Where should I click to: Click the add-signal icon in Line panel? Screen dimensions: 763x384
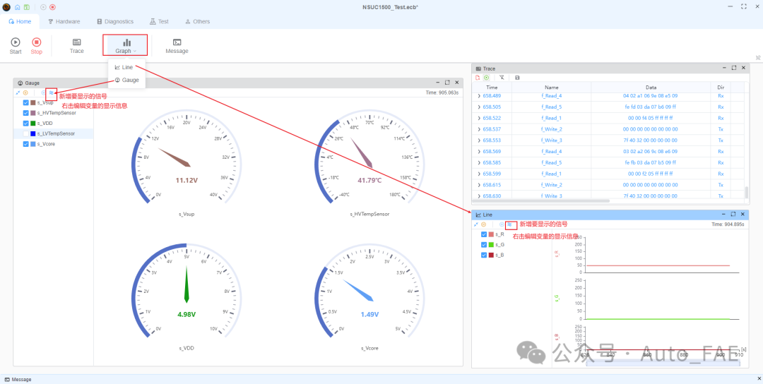[509, 224]
